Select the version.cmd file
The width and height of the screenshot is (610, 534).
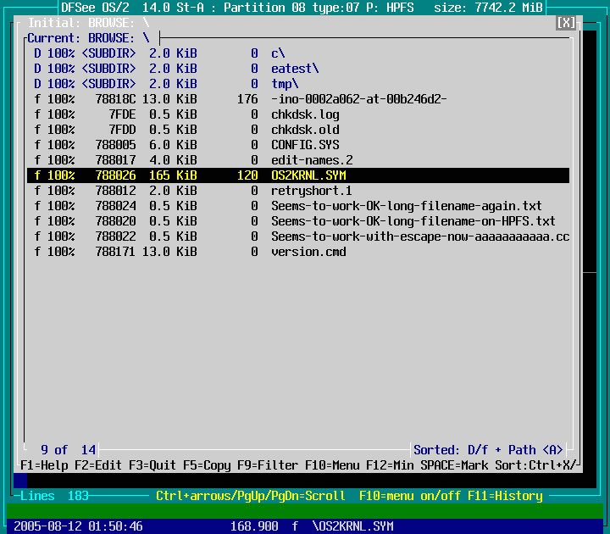pyautogui.click(x=308, y=252)
